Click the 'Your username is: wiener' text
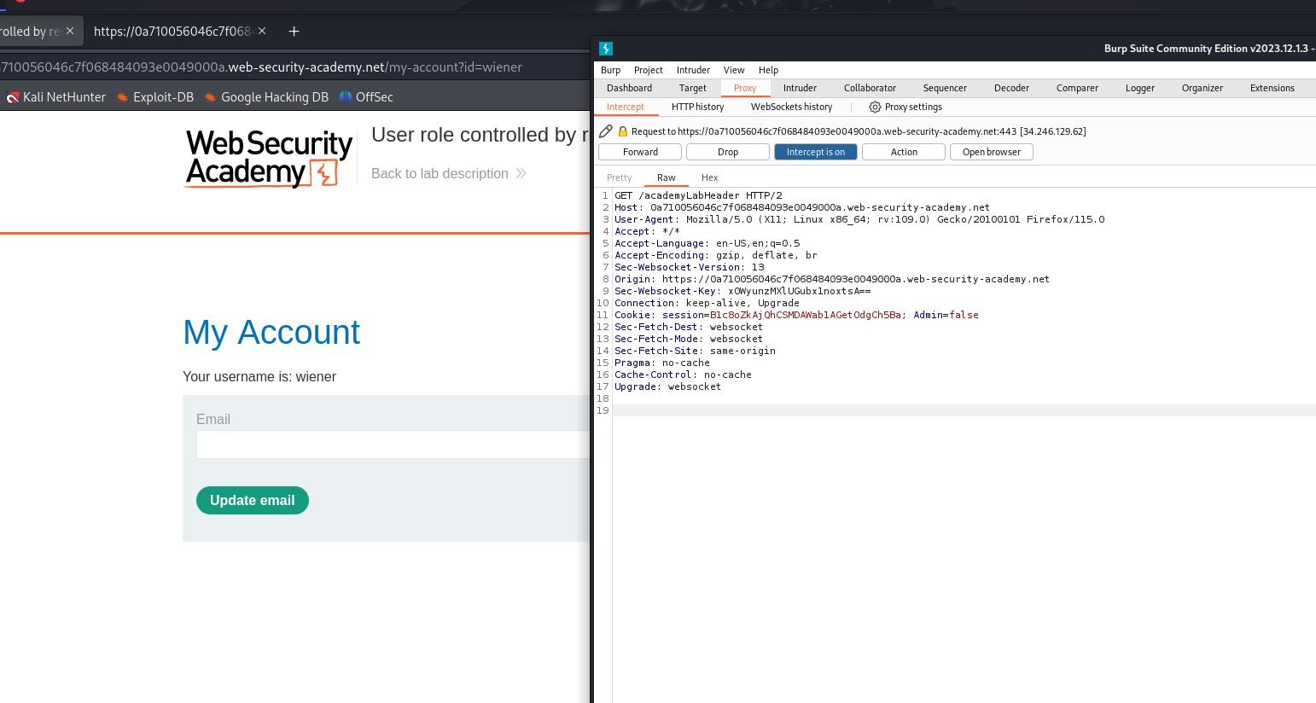The image size is (1316, 703). pos(259,376)
